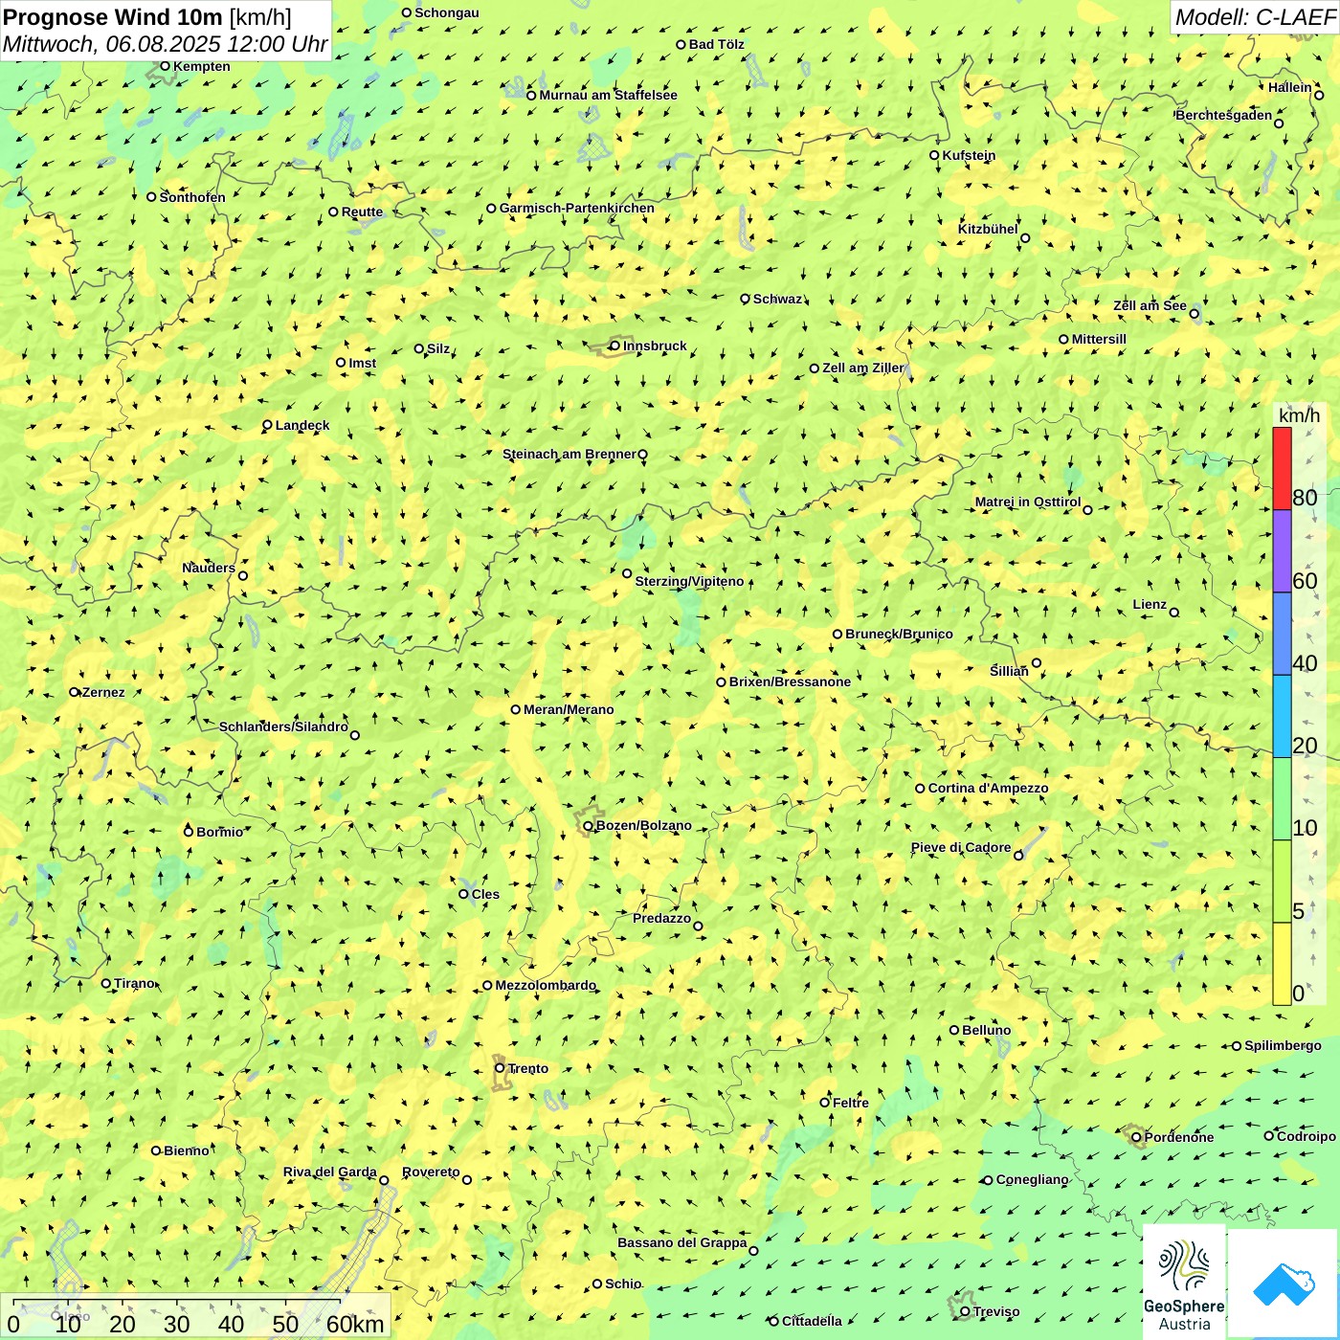Click the Brixen/Bressanone label
This screenshot has height=1340, width=1340.
pyautogui.click(x=790, y=681)
